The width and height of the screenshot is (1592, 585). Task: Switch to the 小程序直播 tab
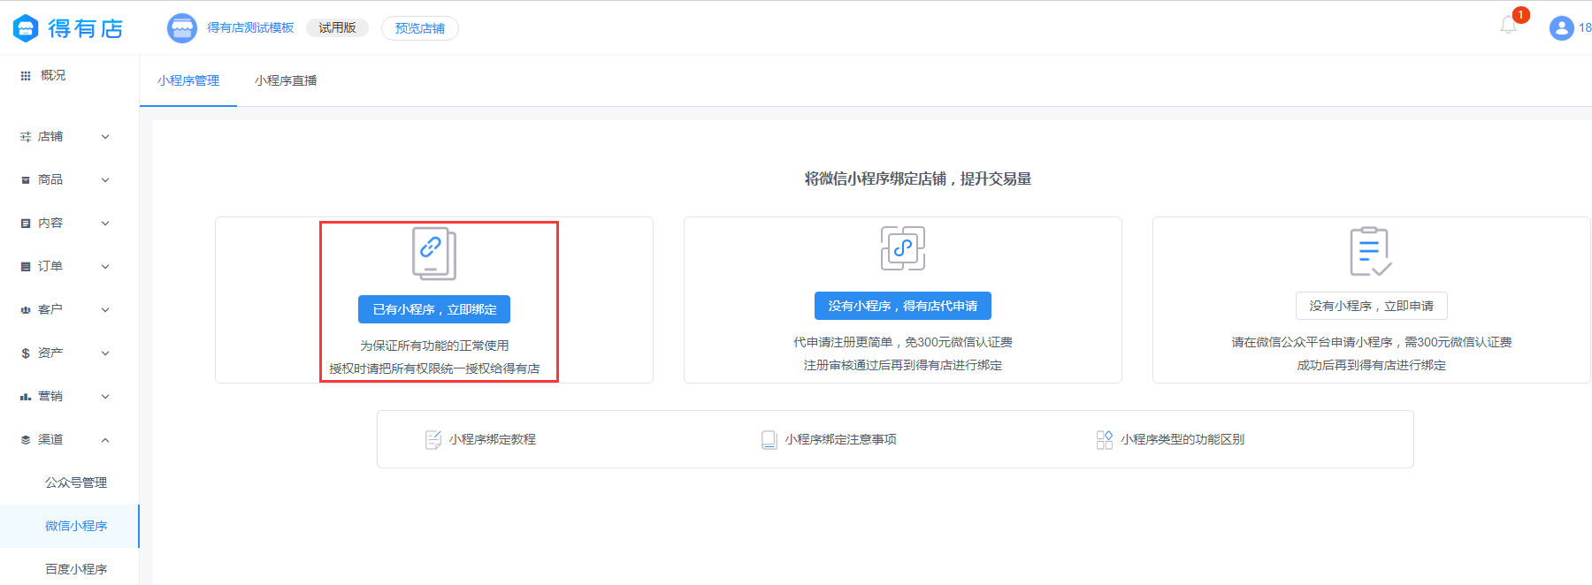tap(286, 80)
